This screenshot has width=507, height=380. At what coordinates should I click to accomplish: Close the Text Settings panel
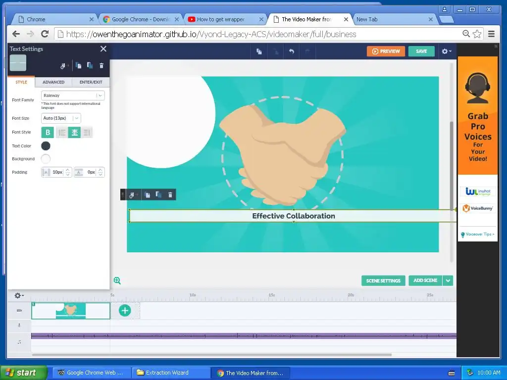tap(103, 49)
